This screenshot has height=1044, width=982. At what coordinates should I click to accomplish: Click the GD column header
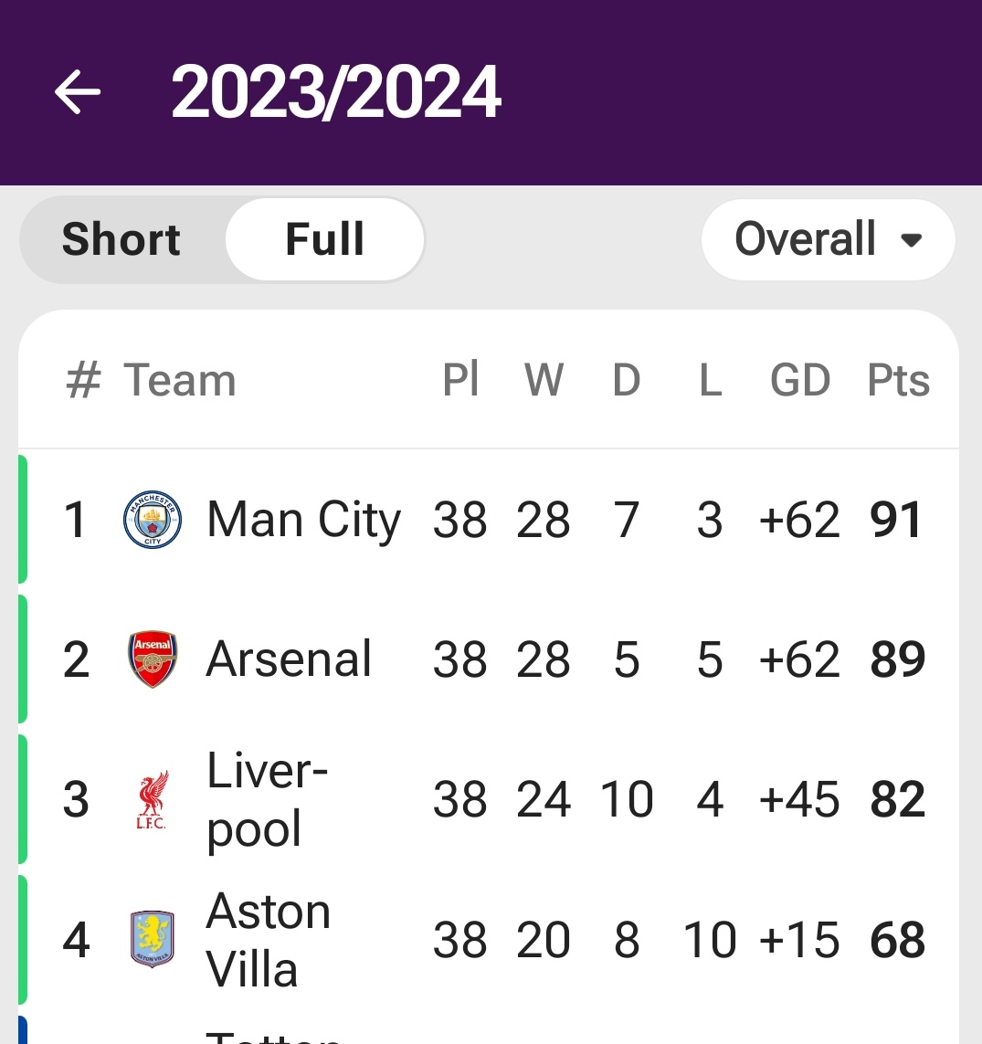[800, 380]
